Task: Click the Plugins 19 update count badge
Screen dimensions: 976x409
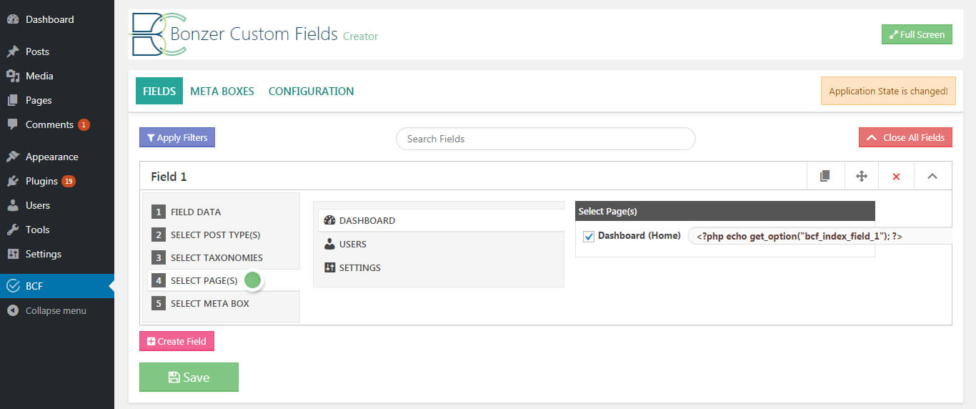Action: [x=69, y=181]
